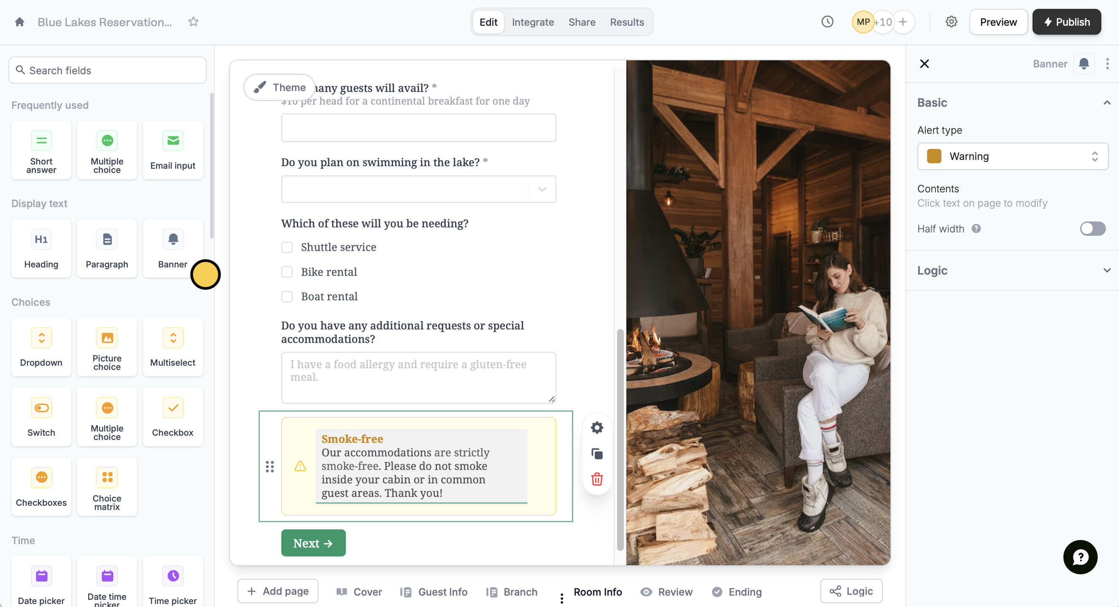1119x607 pixels.
Task: Open the swimming in the lake dropdown
Action: point(418,189)
